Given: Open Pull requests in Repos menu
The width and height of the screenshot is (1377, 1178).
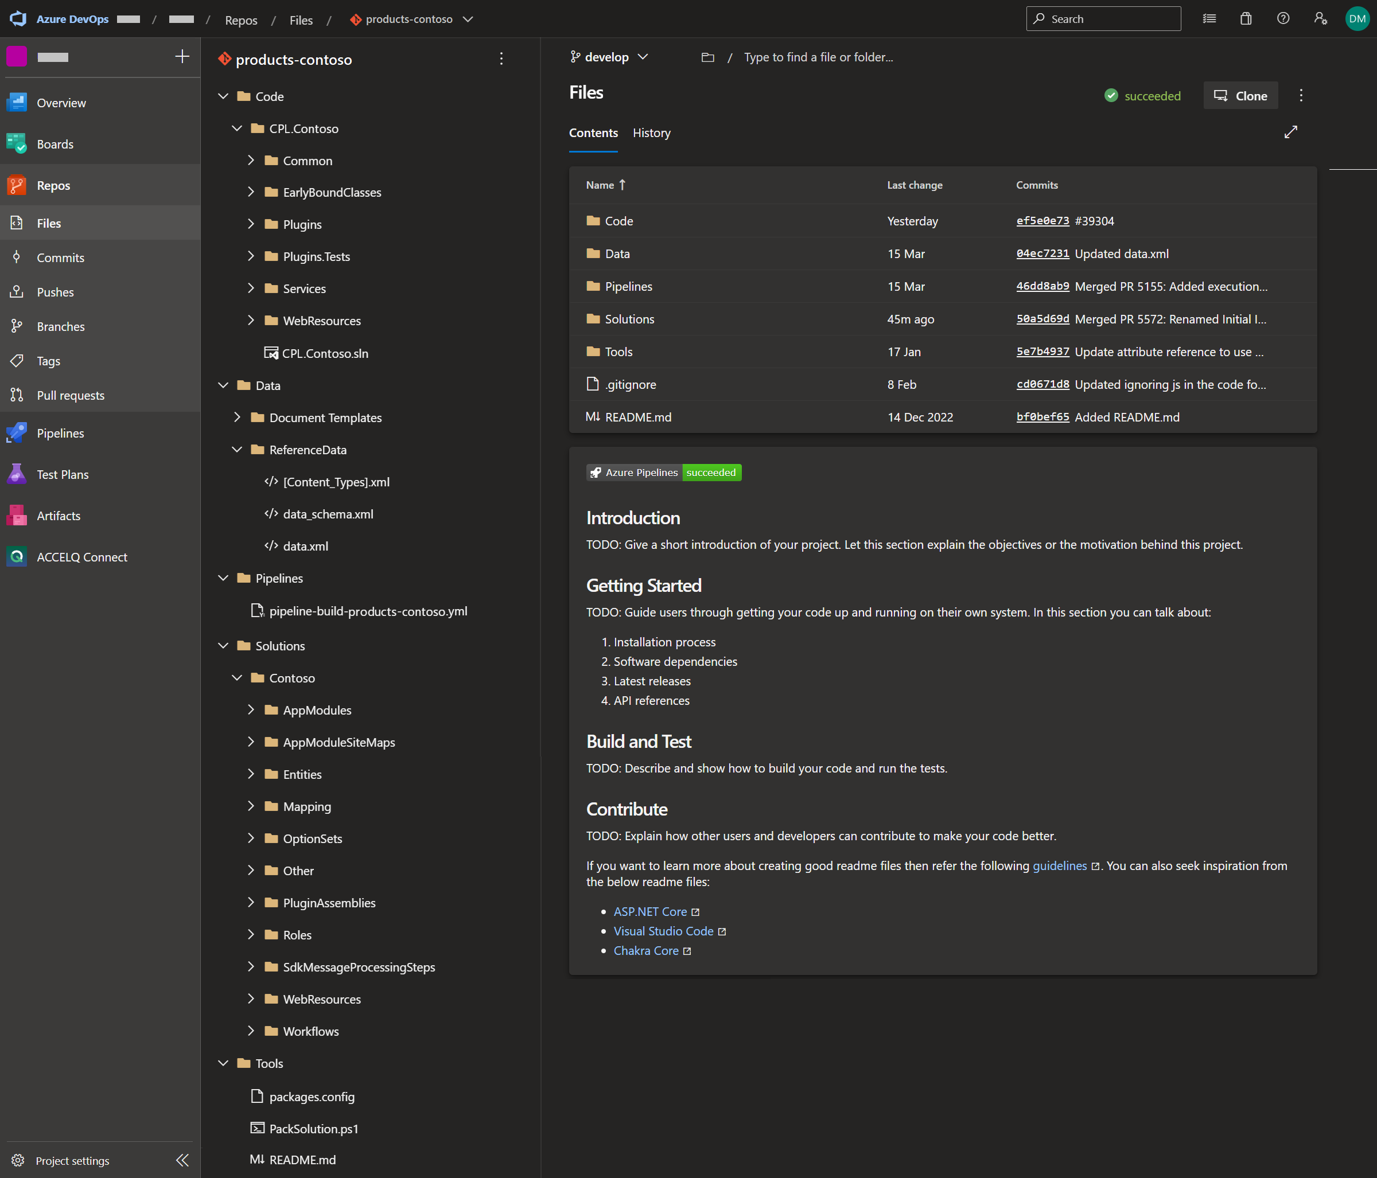Looking at the screenshot, I should [71, 395].
